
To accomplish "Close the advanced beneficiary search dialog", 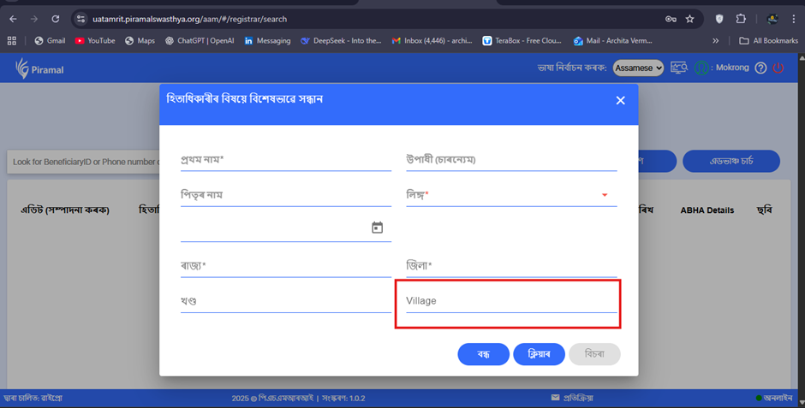I will (x=620, y=100).
